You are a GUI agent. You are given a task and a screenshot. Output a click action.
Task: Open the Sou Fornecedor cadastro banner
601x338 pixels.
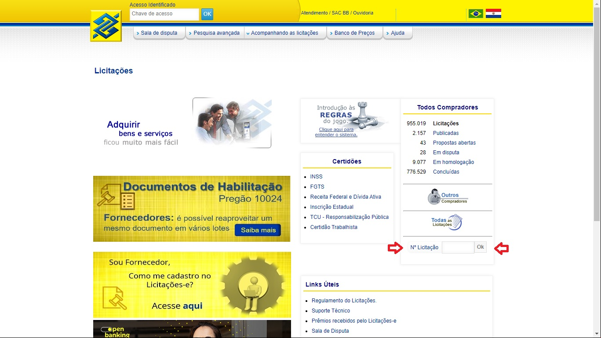tap(192, 284)
